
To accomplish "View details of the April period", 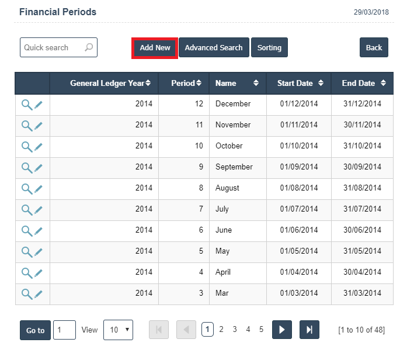I will tap(27, 274).
